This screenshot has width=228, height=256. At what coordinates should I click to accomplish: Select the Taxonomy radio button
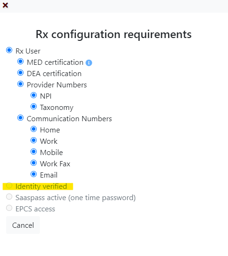pos(34,107)
